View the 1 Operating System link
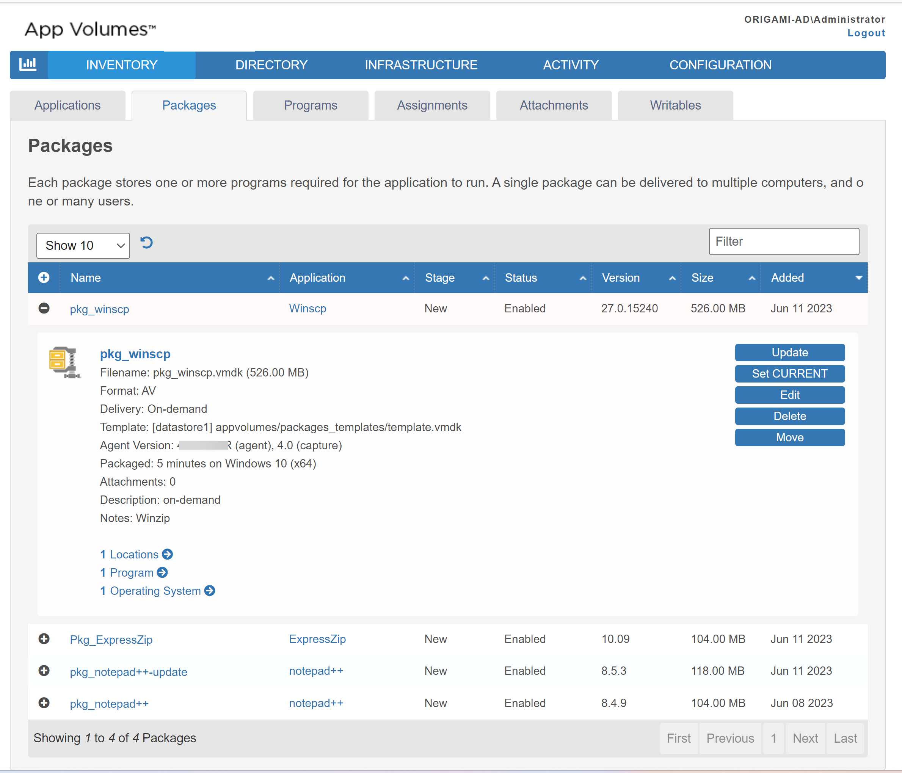The image size is (902, 773). click(150, 591)
